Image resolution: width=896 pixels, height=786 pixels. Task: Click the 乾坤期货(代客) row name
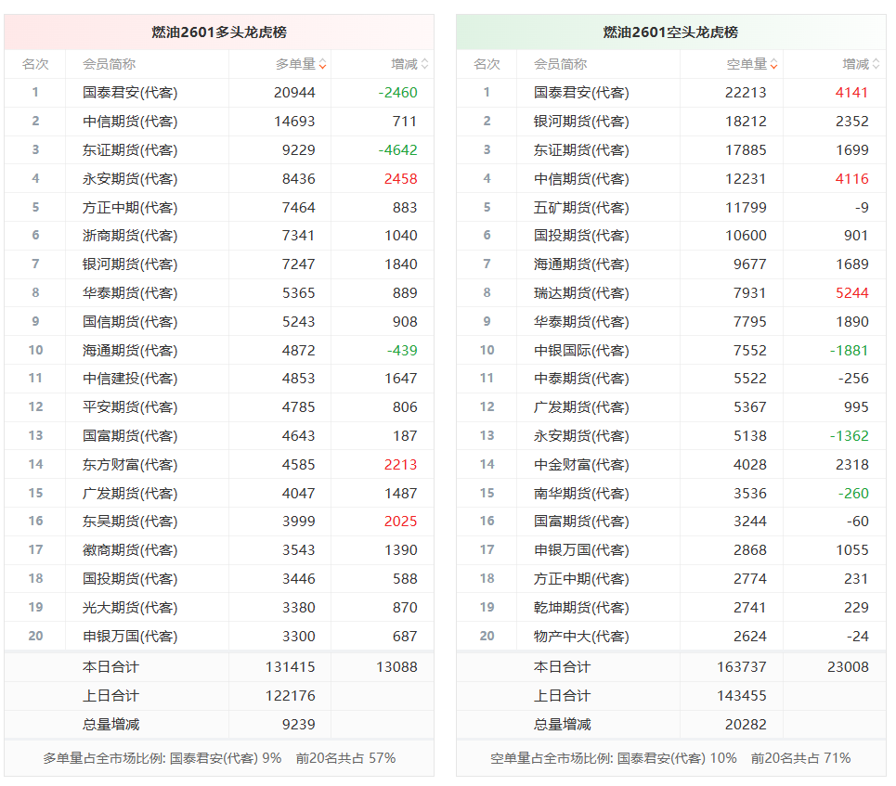[581, 607]
